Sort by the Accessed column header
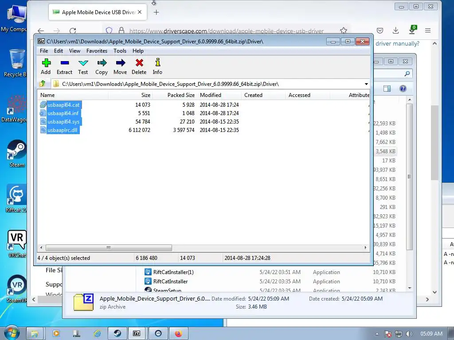Image resolution: width=454 pixels, height=340 pixels. (308, 95)
